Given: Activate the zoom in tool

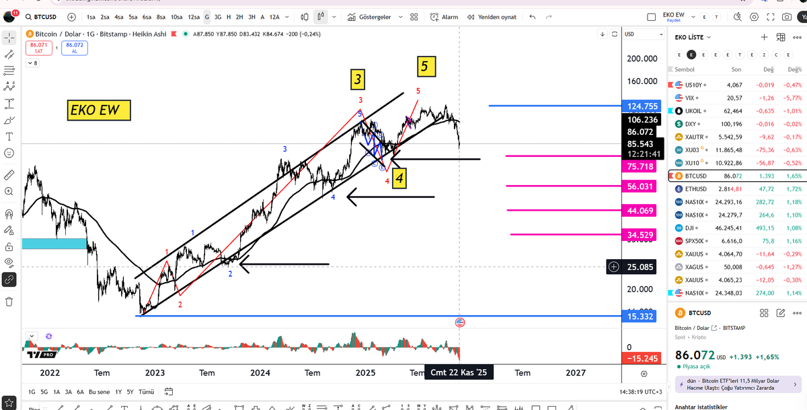Looking at the screenshot, I should point(9,191).
